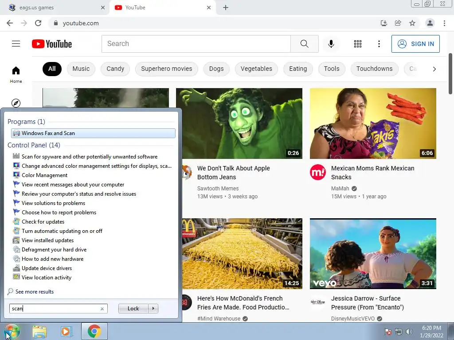Click the volume speaker tray icon
454x340 pixels.
[x=409, y=332]
